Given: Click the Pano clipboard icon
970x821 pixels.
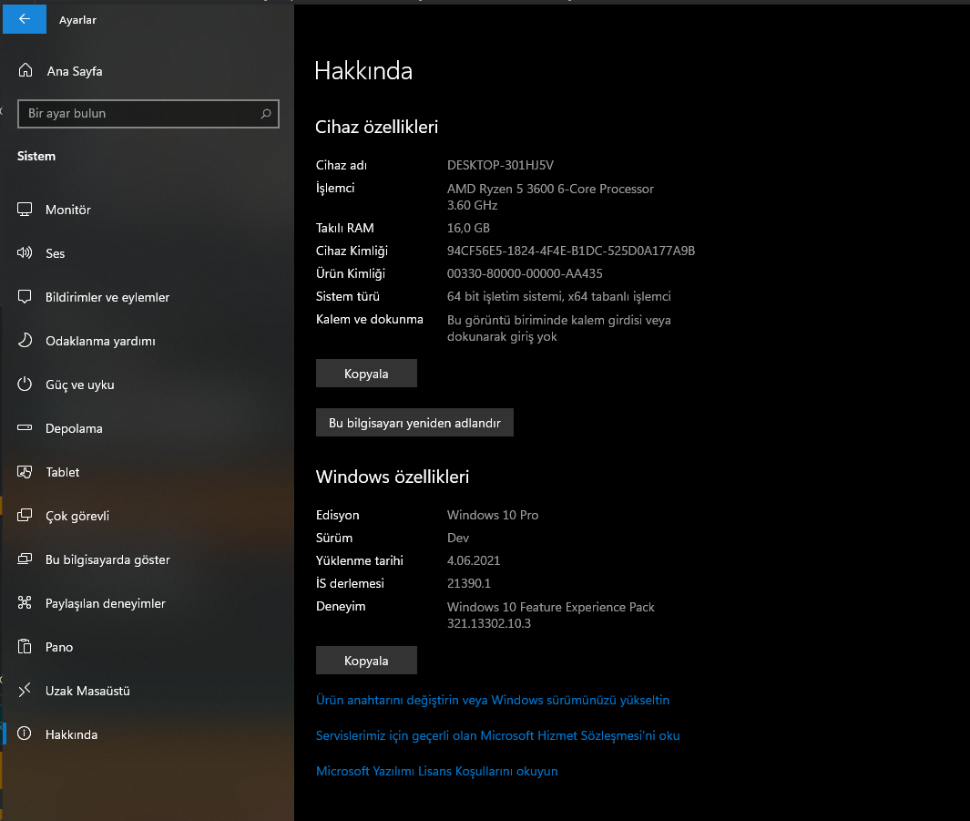Looking at the screenshot, I should click(25, 647).
